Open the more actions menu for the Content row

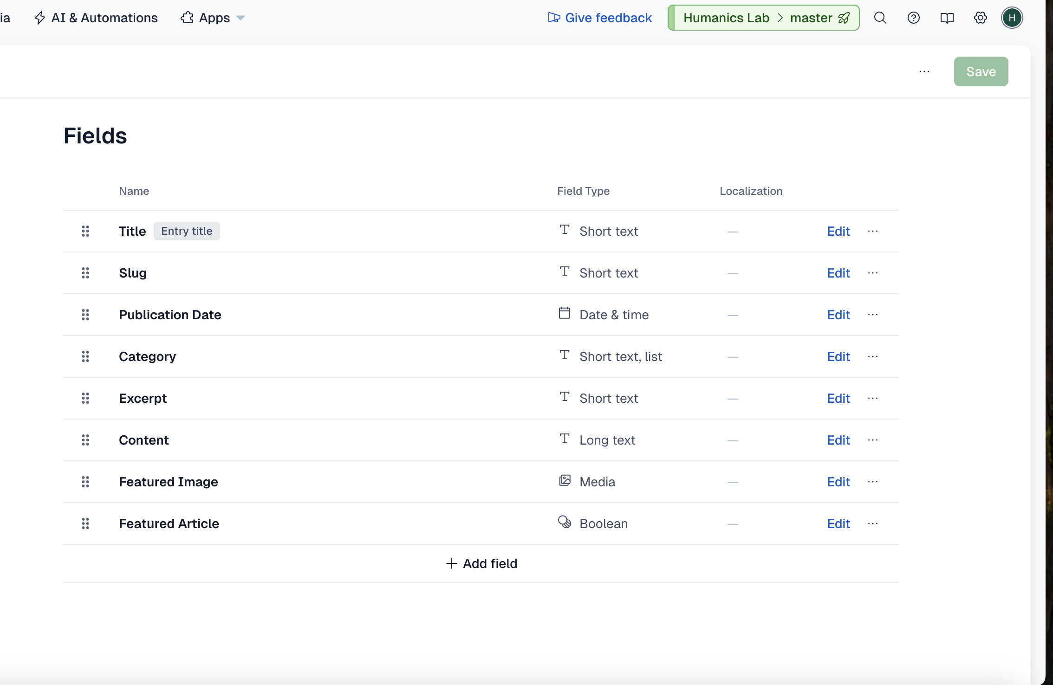pyautogui.click(x=872, y=440)
